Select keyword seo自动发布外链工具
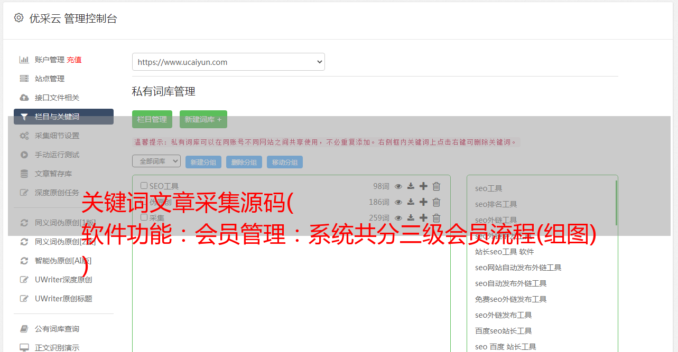 (511, 283)
